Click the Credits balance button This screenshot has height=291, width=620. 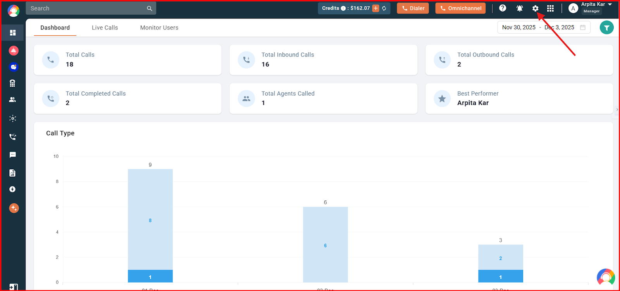(354, 8)
